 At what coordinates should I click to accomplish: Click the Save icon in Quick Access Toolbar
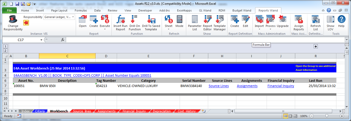click(x=17, y=4)
